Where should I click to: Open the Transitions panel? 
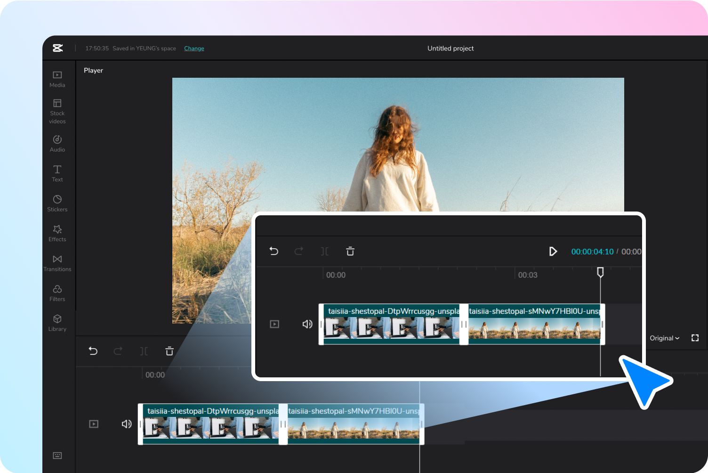pyautogui.click(x=57, y=263)
